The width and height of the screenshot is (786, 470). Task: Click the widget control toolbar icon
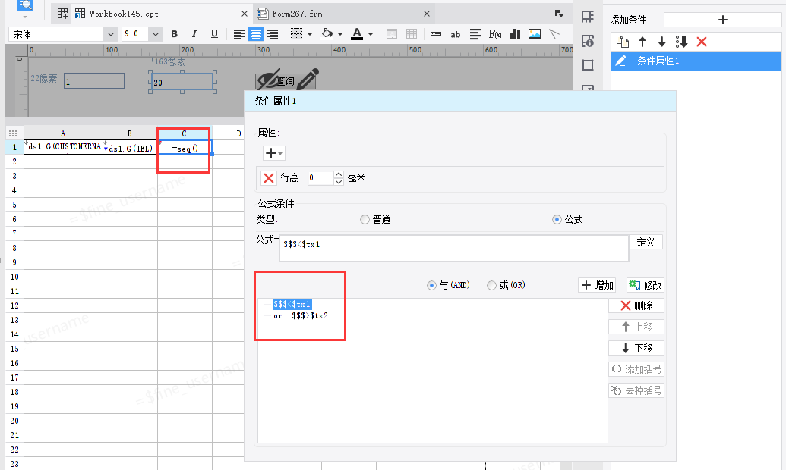coord(436,34)
